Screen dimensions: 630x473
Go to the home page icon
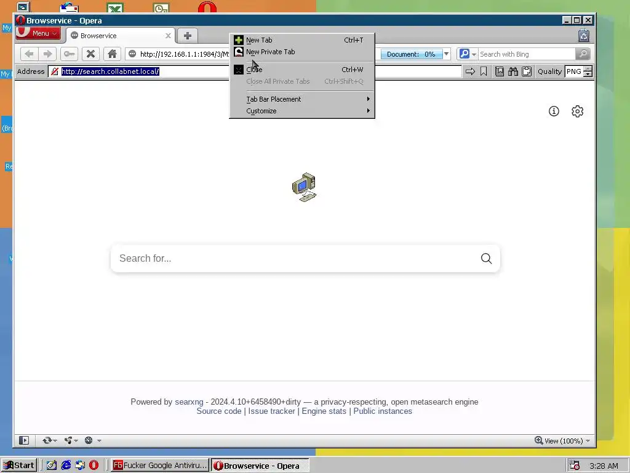(x=112, y=54)
